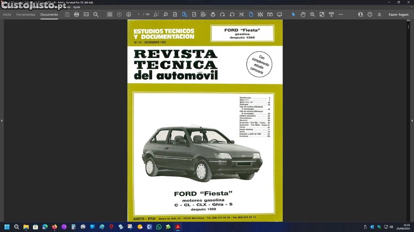Screen dimensions: 414x232
Task: Activate the Selection arrow tool
Action: pos(294,14)
